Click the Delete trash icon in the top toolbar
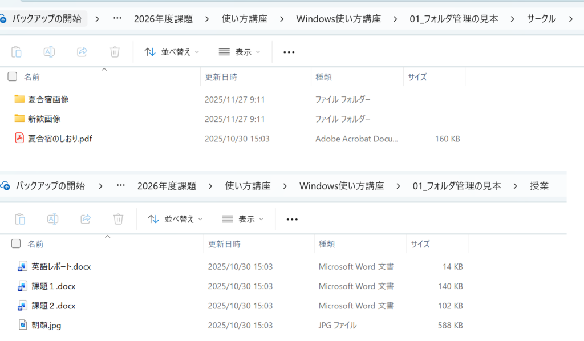 [x=115, y=52]
